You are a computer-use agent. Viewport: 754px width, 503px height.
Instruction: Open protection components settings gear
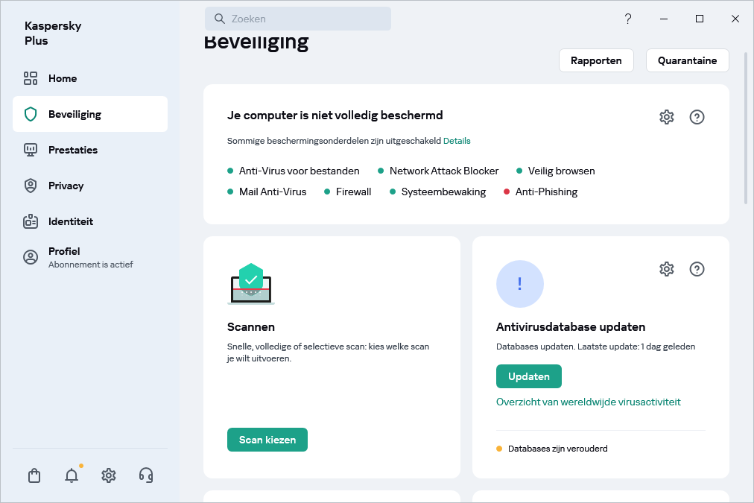[666, 117]
